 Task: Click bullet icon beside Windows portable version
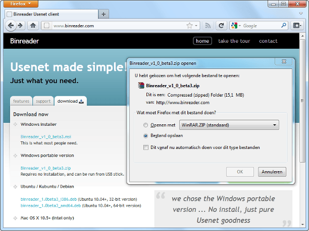click(15, 156)
